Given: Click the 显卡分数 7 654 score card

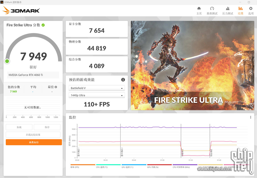Looking at the screenshot, I should pyautogui.click(x=97, y=29).
